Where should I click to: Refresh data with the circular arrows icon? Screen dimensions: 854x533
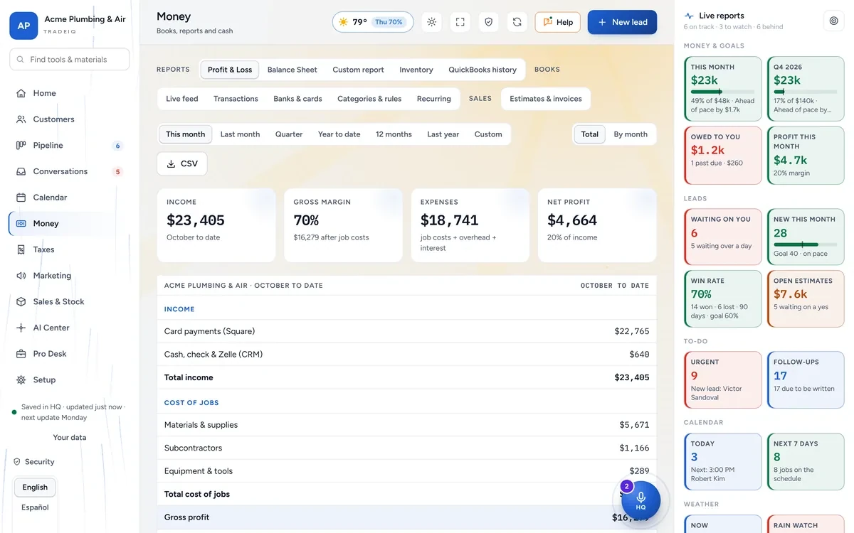click(x=517, y=22)
